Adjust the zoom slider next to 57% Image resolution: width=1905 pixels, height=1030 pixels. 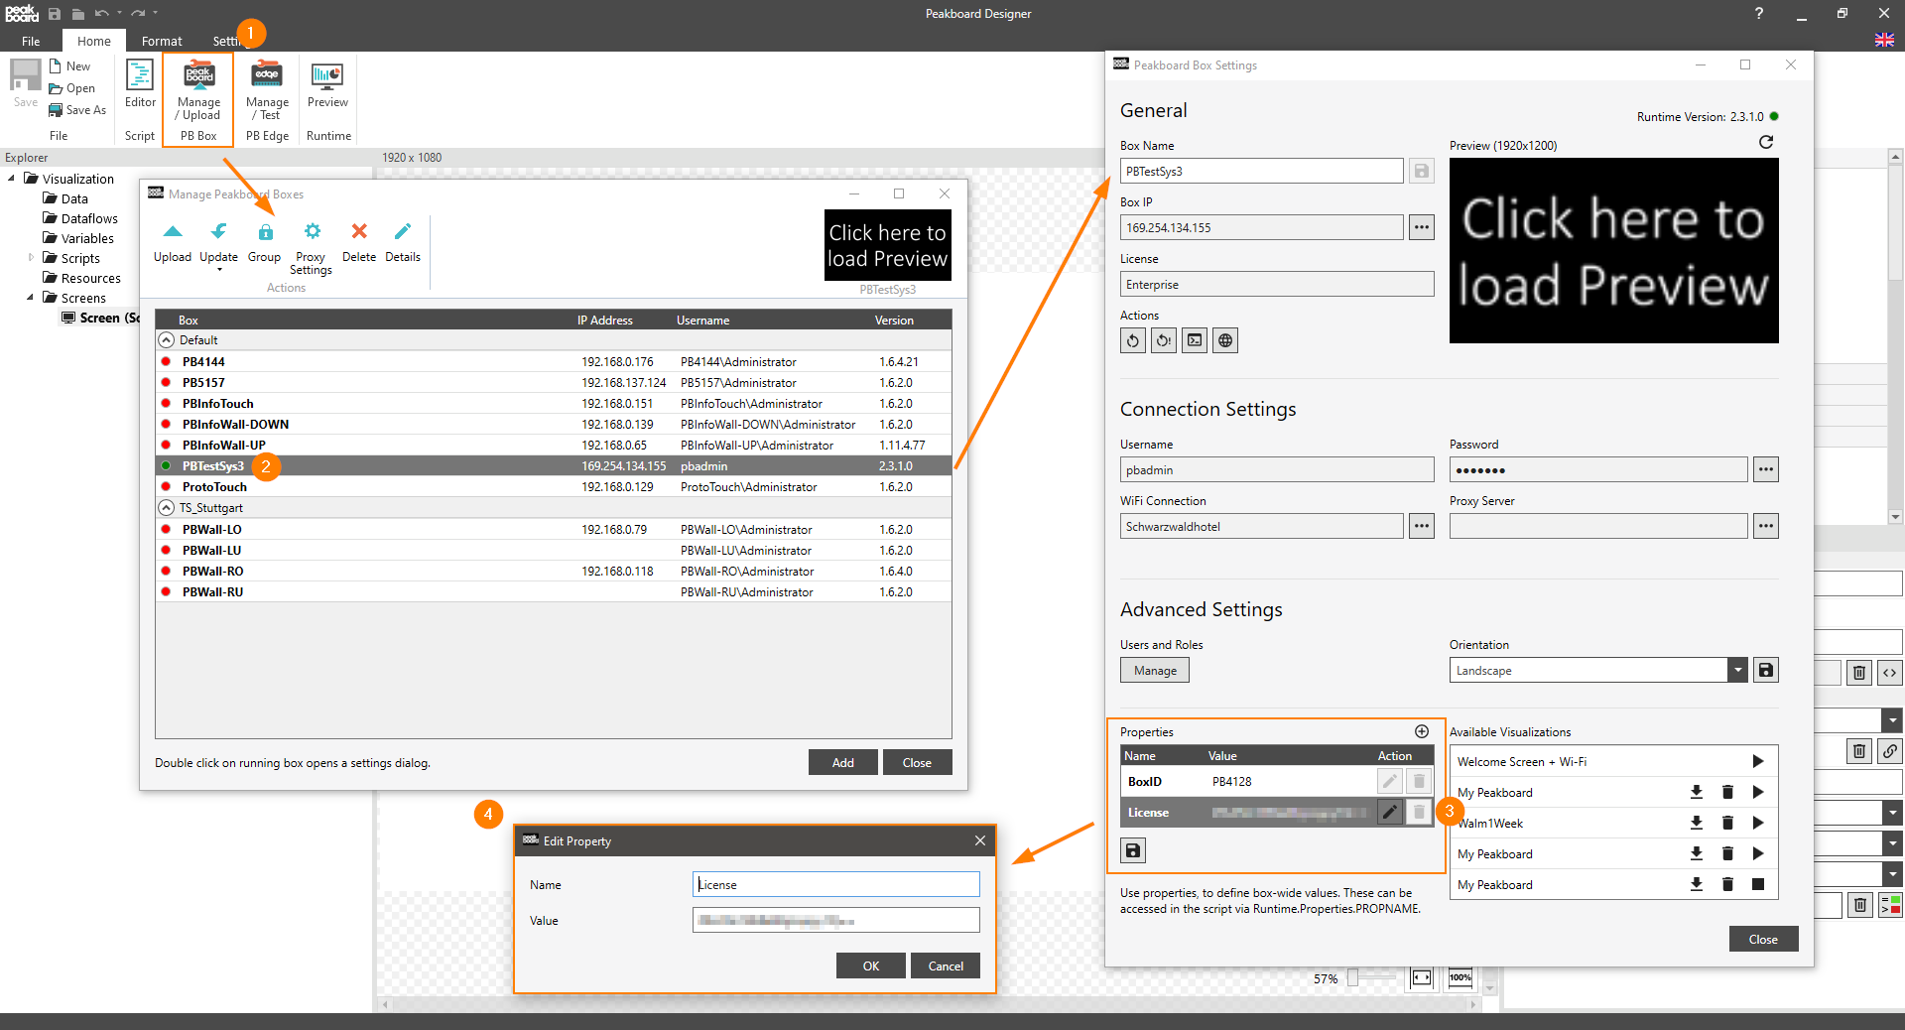pyautogui.click(x=1352, y=978)
